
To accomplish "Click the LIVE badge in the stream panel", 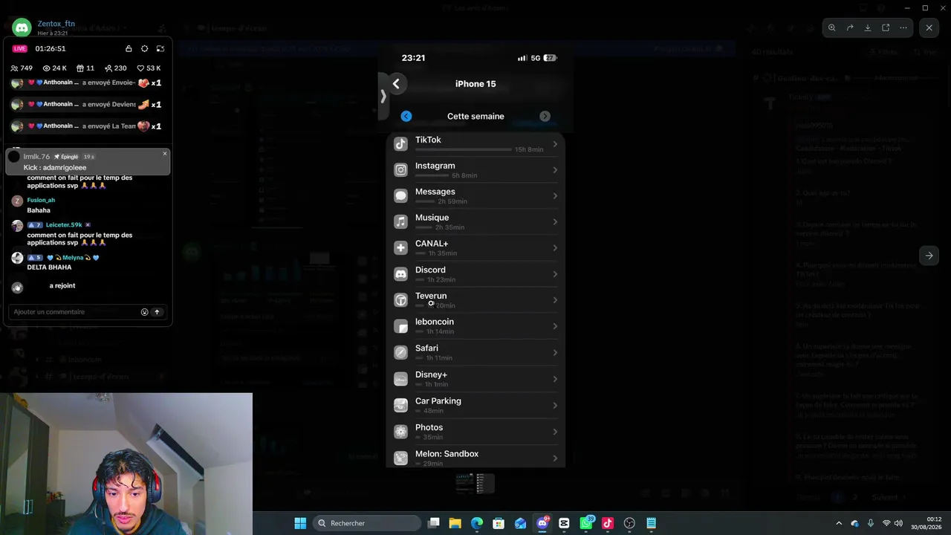I will click(20, 48).
